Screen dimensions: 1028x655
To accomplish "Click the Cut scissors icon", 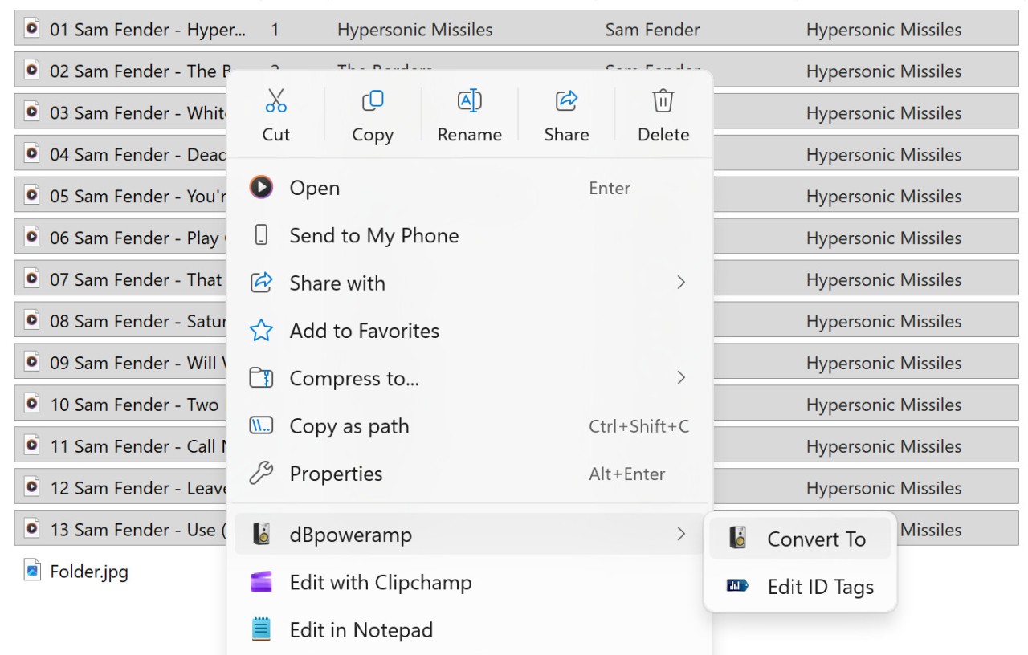I will pyautogui.click(x=275, y=101).
